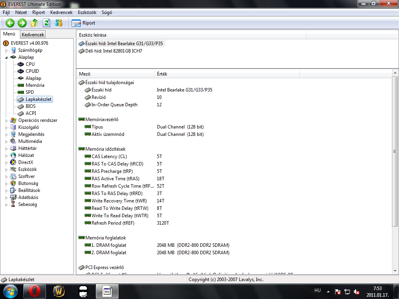Click scroll down arrow of details list
The width and height of the screenshot is (399, 299).
[395, 271]
